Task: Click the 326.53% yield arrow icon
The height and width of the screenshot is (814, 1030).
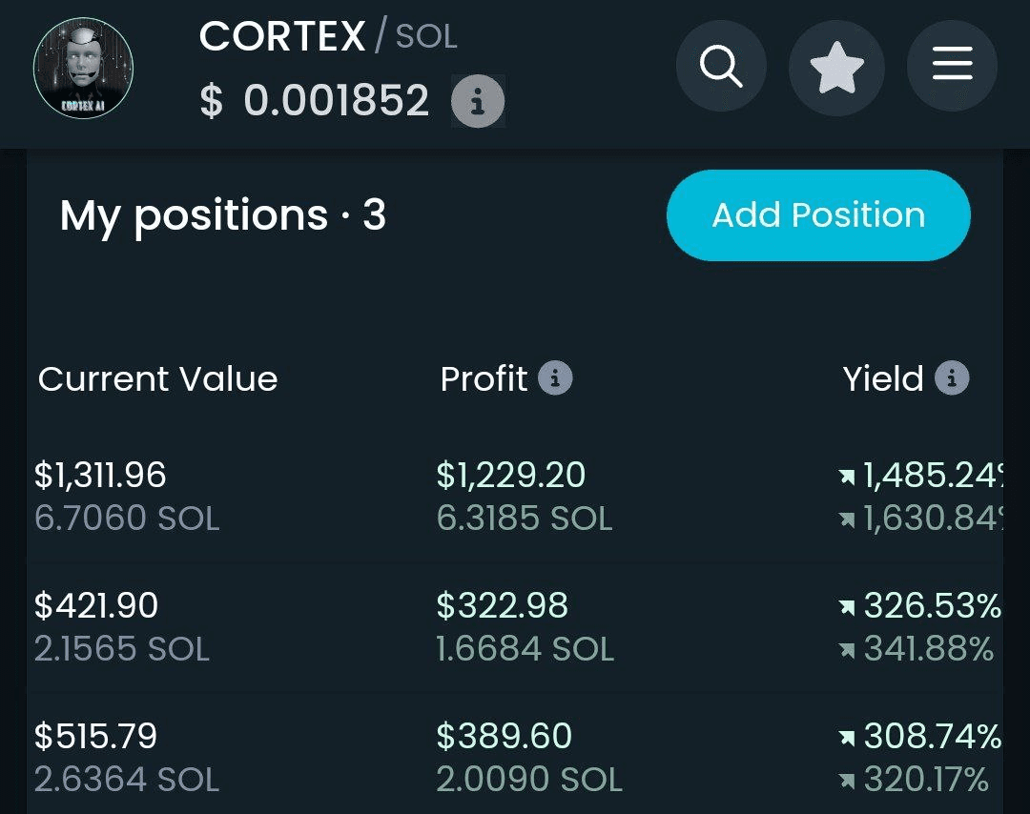Action: (848, 607)
